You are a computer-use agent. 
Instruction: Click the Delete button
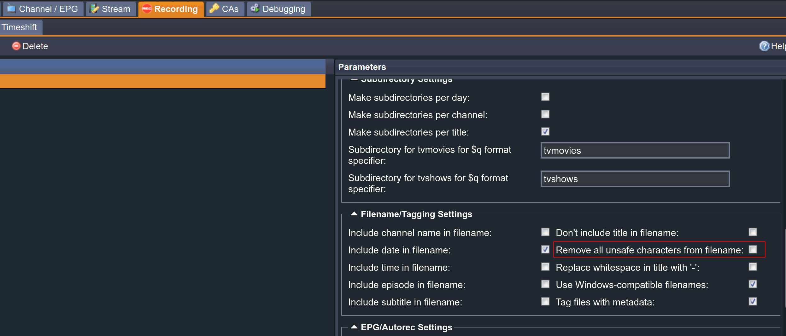click(35, 46)
